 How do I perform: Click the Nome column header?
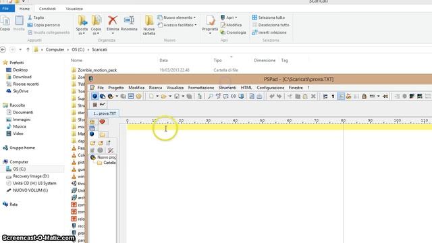click(76, 60)
